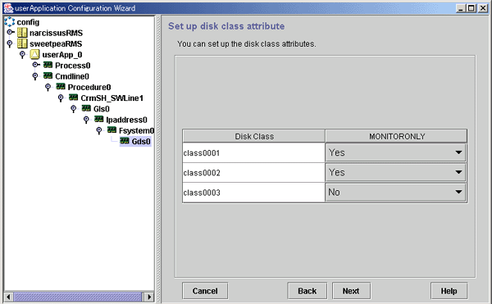This screenshot has height=304, width=492.
Task: Click the tree panel horizontal scrollbar track
Action: pos(78,297)
